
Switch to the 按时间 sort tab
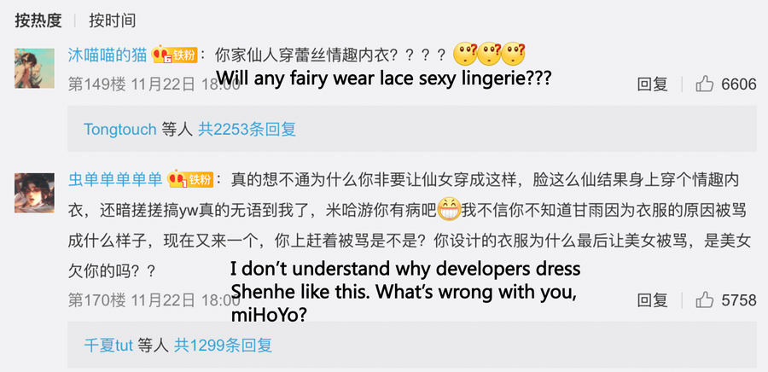(112, 20)
